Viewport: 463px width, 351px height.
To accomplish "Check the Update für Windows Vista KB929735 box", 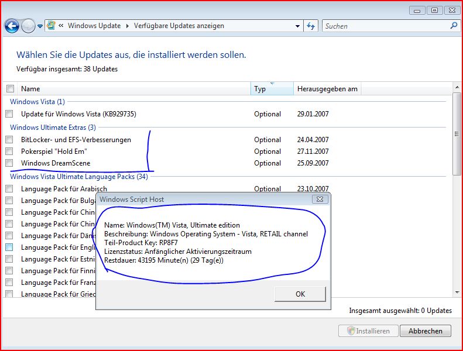I will click(9, 113).
